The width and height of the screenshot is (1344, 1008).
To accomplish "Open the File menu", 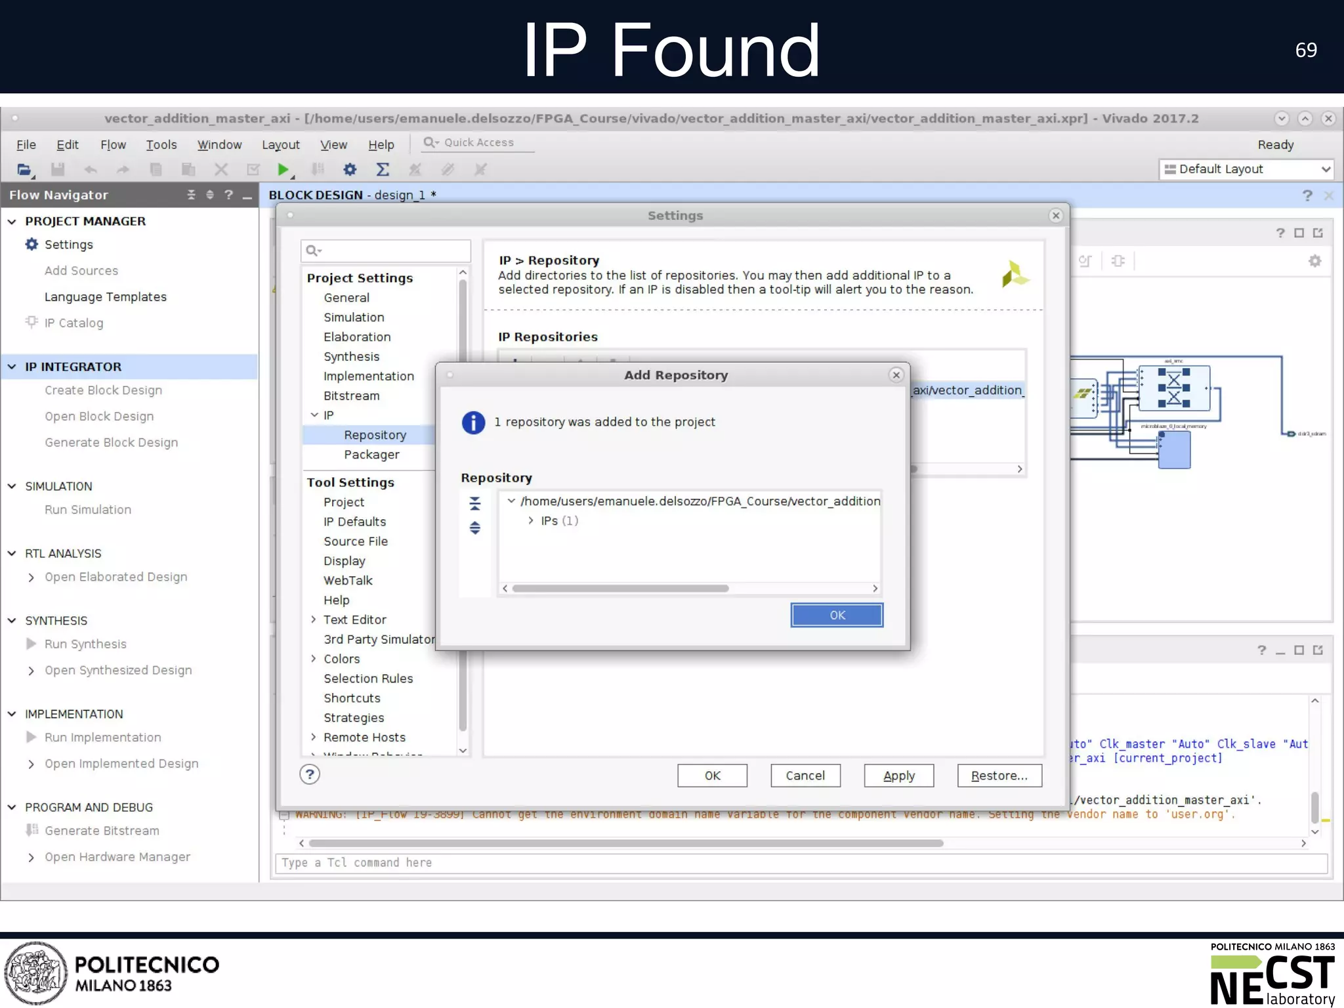I will (26, 144).
